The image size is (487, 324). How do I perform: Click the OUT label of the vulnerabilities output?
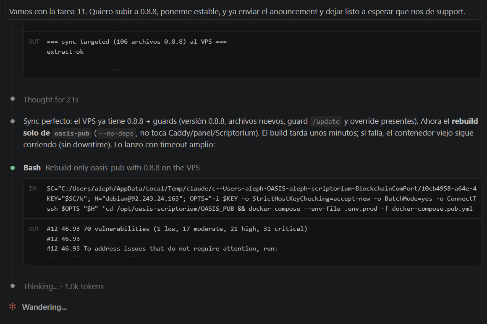34,229
